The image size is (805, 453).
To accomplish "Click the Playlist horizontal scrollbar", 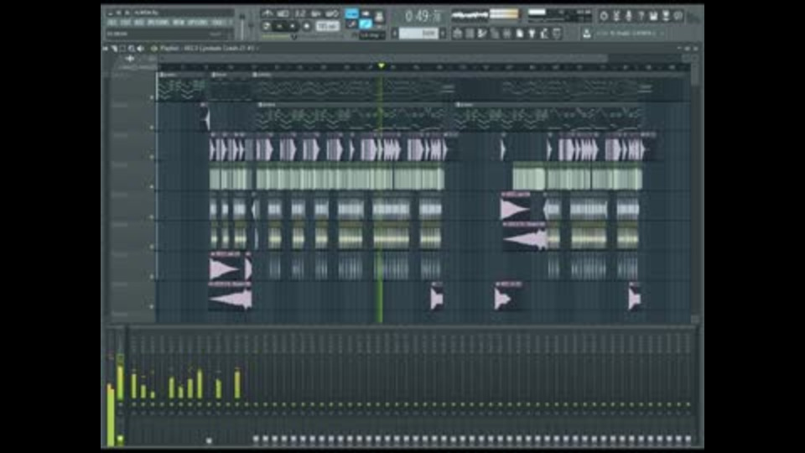I will 383,59.
